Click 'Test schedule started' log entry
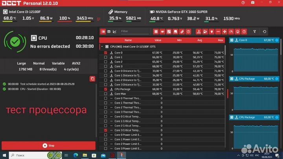Screen dimensions: 283x159 pyautogui.click(x=41, y=84)
